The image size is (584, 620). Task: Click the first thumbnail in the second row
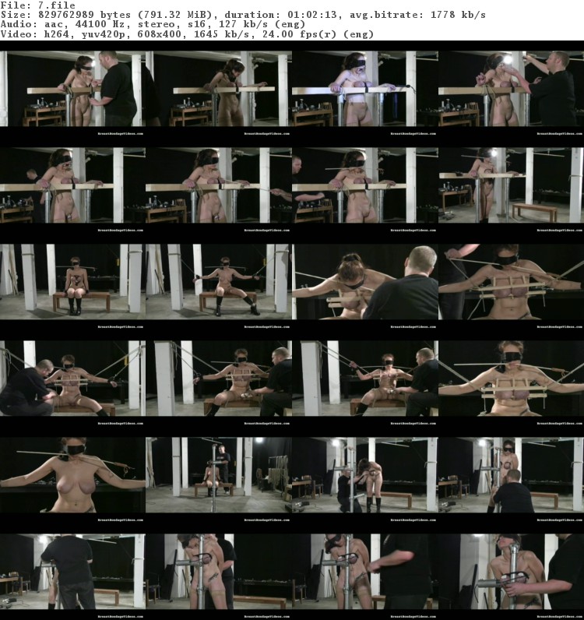(x=73, y=187)
